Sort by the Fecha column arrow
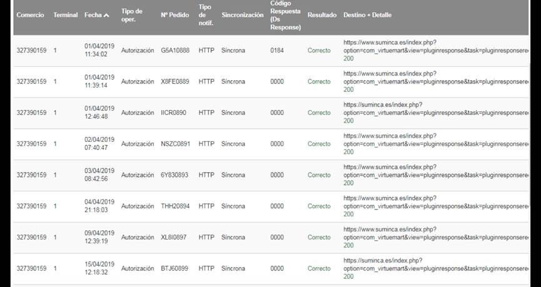 coord(106,15)
